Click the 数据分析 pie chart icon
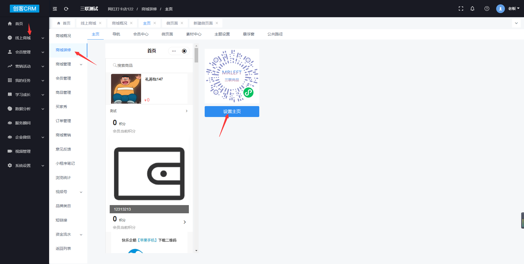The image size is (524, 264). (x=10, y=109)
